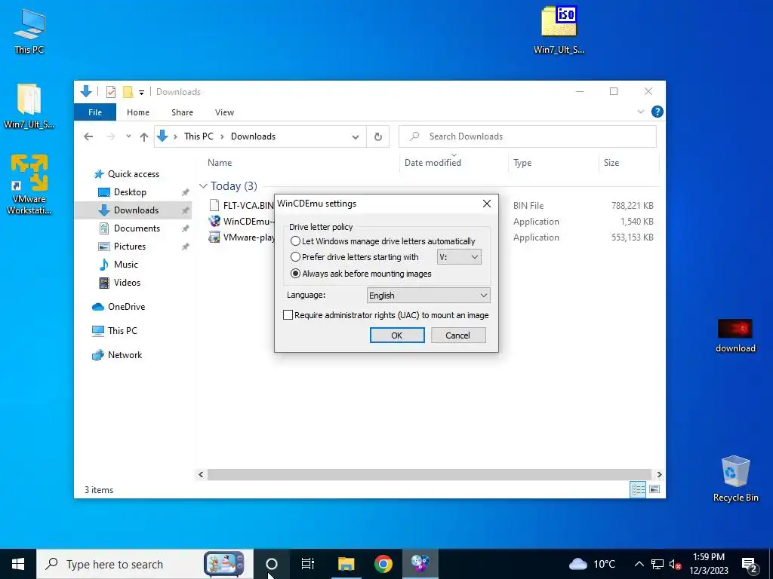Click Cancel in WinCDEmu settings
The height and width of the screenshot is (579, 773).
click(x=458, y=335)
